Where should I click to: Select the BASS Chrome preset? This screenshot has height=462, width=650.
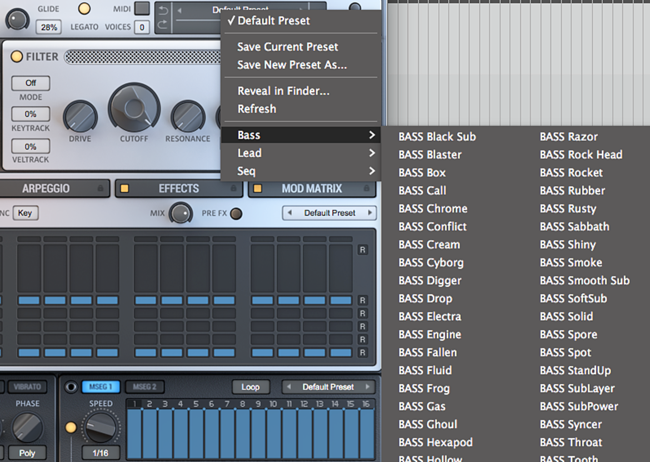(433, 208)
